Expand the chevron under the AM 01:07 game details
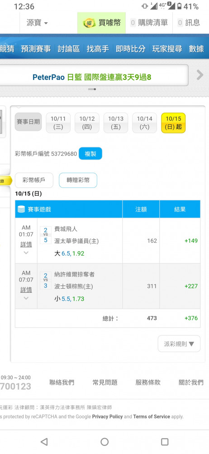The image size is (209, 454). [26, 253]
